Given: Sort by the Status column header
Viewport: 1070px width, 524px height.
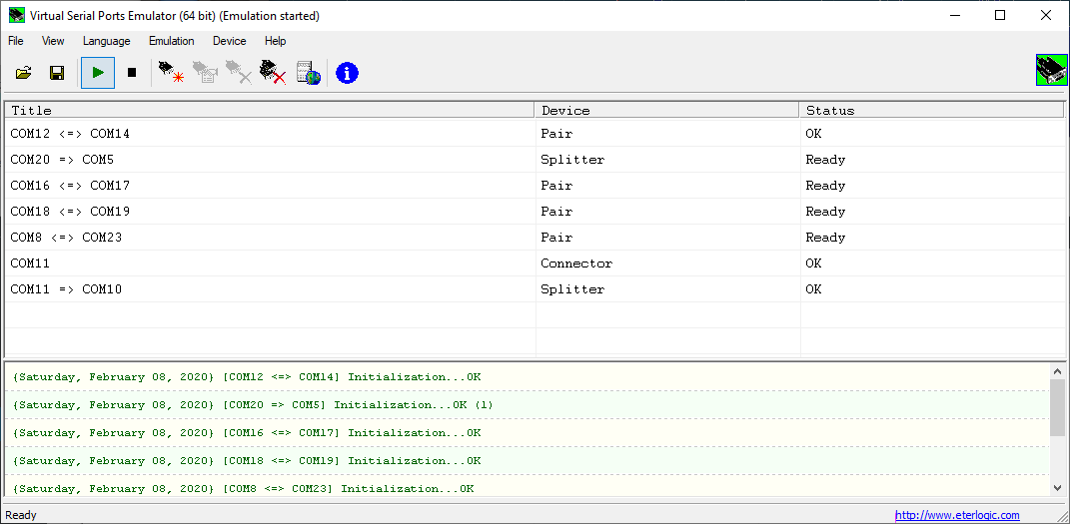Looking at the screenshot, I should tap(932, 111).
